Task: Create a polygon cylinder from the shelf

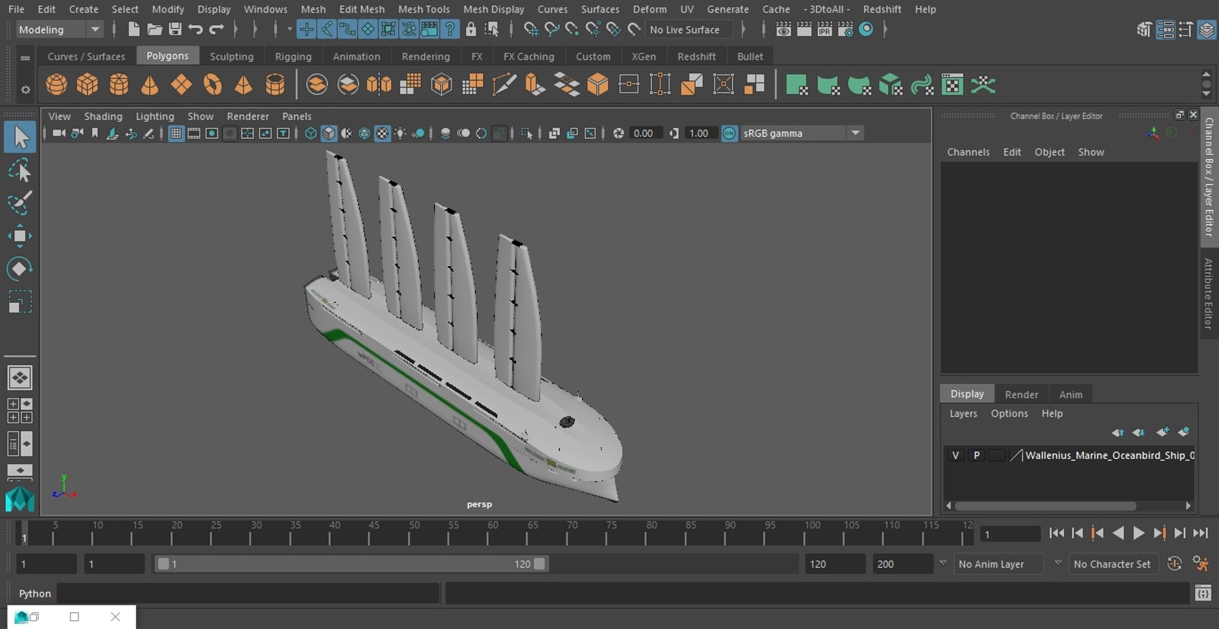Action: coord(119,84)
